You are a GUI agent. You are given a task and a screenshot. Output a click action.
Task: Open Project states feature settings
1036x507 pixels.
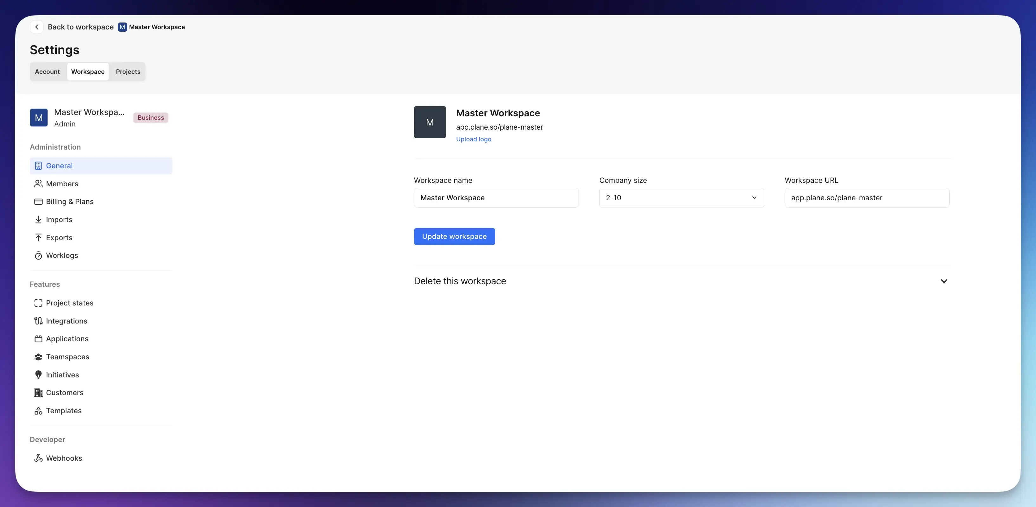(69, 303)
